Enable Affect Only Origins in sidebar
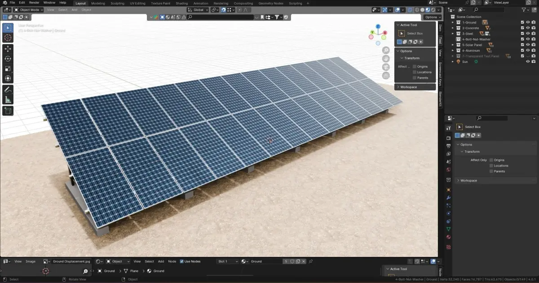Image resolution: width=539 pixels, height=283 pixels. pyautogui.click(x=415, y=66)
